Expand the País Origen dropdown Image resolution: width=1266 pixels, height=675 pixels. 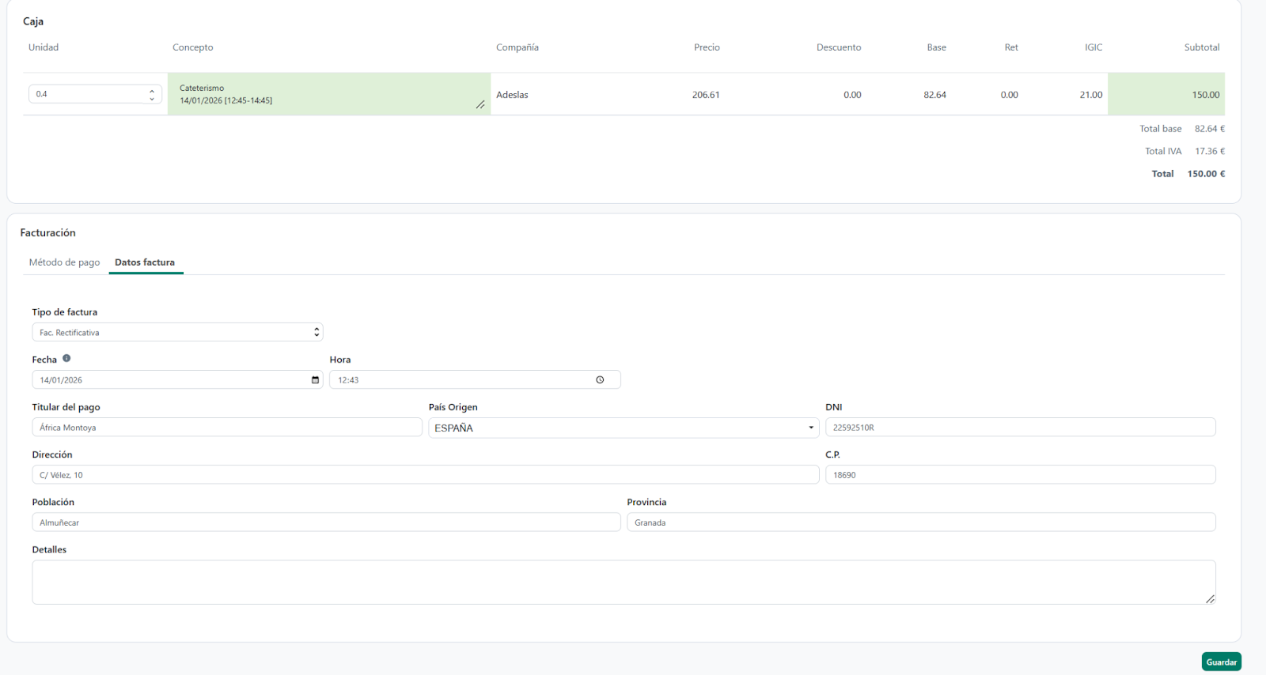click(624, 428)
